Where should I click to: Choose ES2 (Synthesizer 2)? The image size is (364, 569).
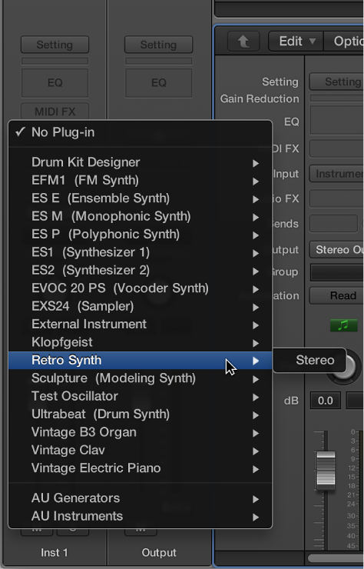141,271
